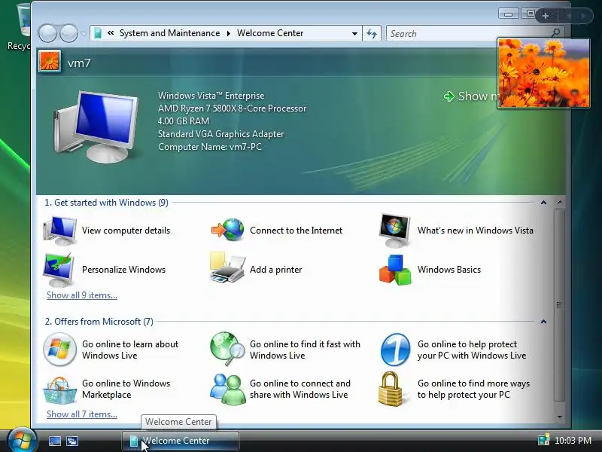This screenshot has height=452, width=602.
Task: Click the Connect to the Internet globe icon
Action: coord(228,230)
